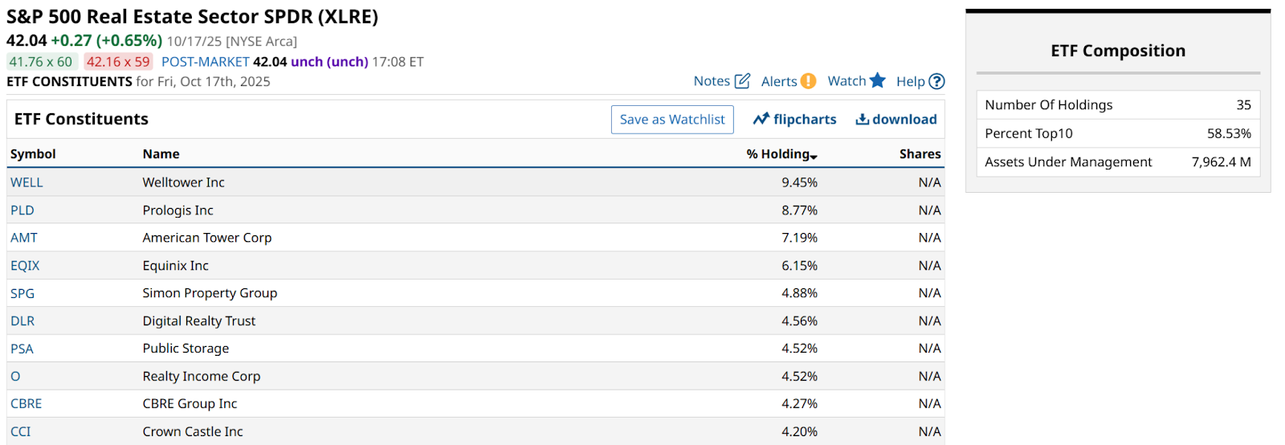
Task: Open the DLR ticker link
Action: click(x=22, y=321)
